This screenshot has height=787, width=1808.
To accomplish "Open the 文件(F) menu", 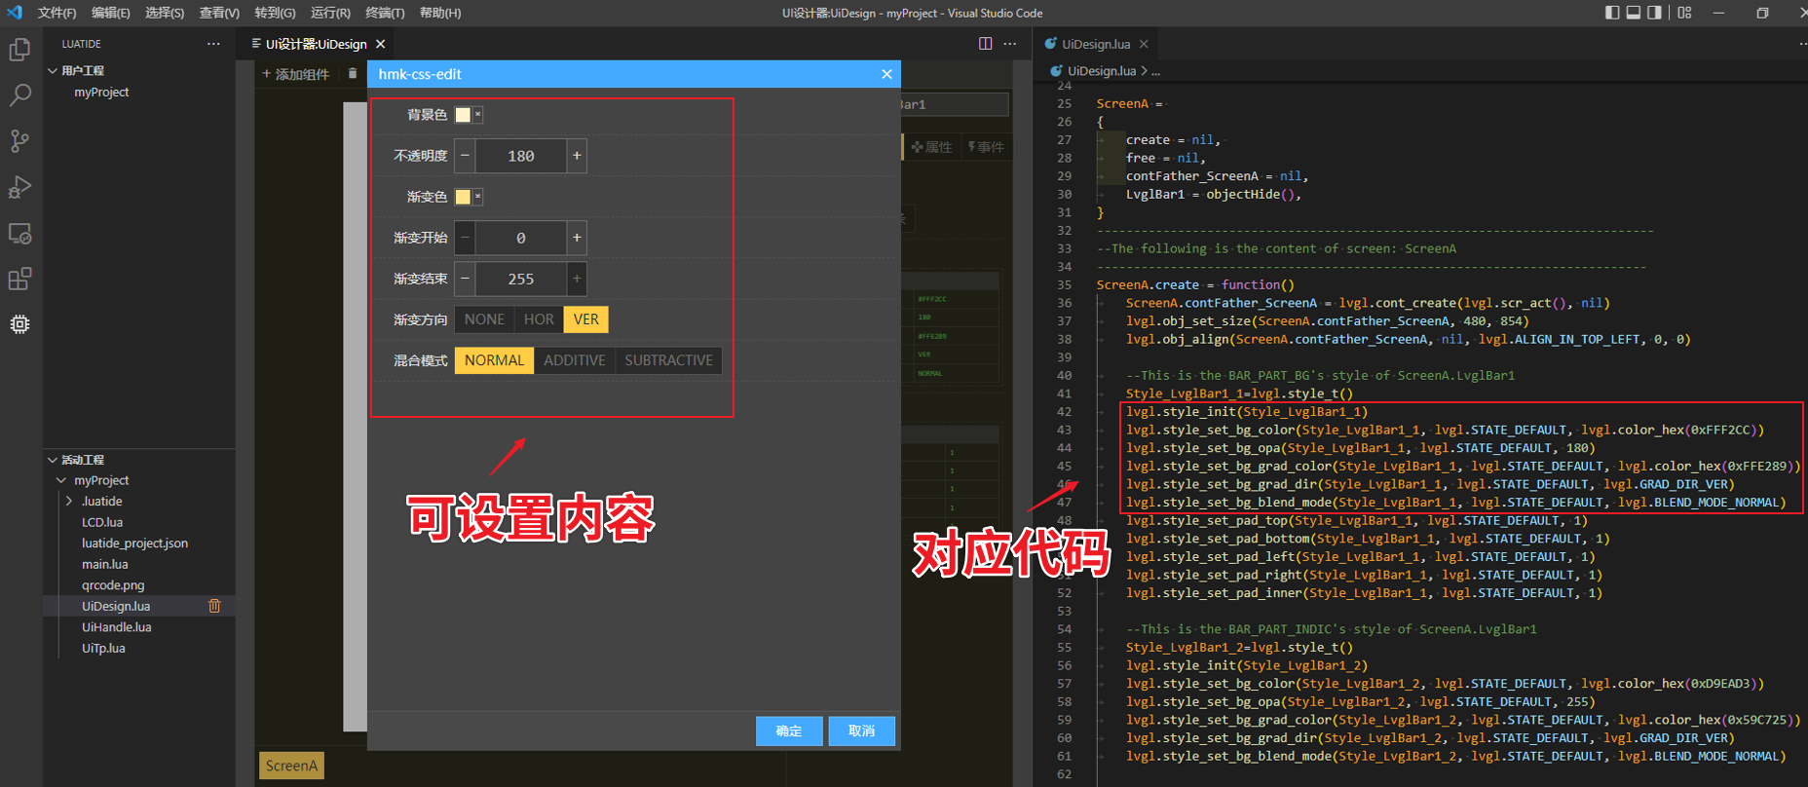I will click(57, 13).
